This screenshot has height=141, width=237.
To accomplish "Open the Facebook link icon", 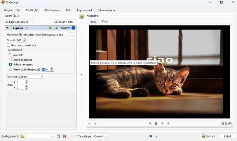I will pyautogui.click(x=151, y=136).
